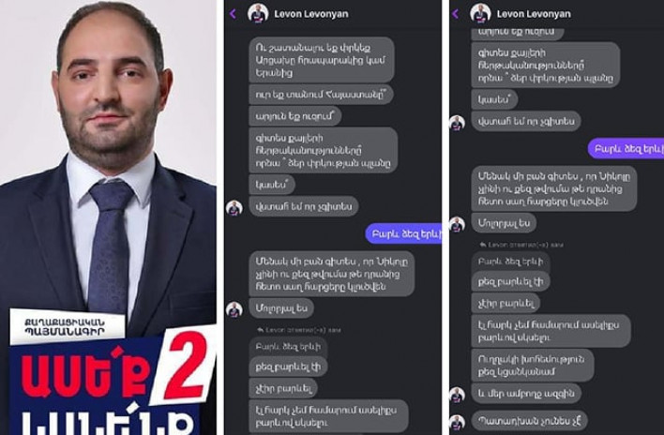Click the campaign poster number 2 badge
The image size is (664, 435).
click(x=185, y=367)
